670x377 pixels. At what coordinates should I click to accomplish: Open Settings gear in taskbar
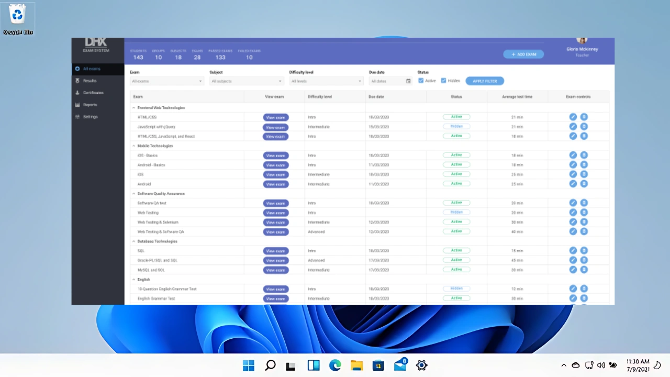(421, 365)
